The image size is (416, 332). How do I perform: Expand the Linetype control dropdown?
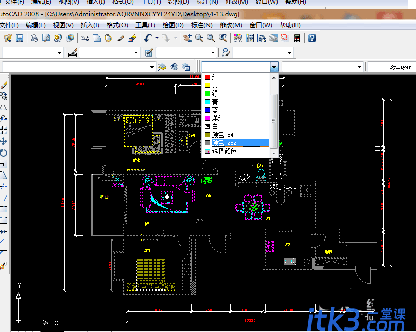coord(359,67)
